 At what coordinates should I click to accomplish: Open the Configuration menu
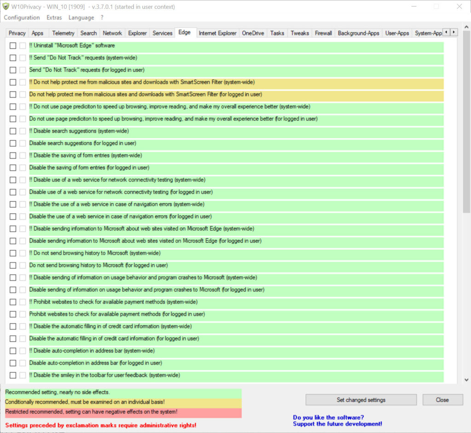22,18
